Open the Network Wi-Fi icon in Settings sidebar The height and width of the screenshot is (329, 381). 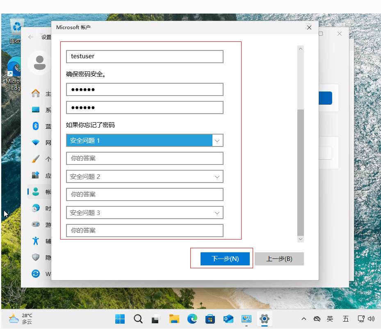tap(36, 142)
